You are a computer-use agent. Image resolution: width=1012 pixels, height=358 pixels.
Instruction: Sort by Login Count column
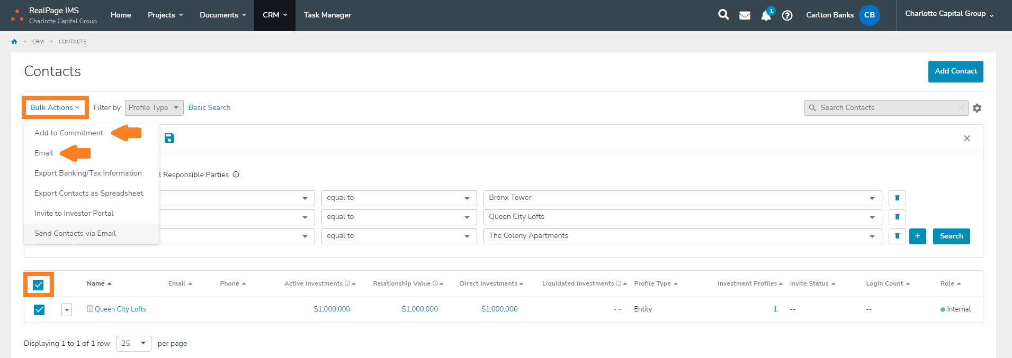[888, 284]
